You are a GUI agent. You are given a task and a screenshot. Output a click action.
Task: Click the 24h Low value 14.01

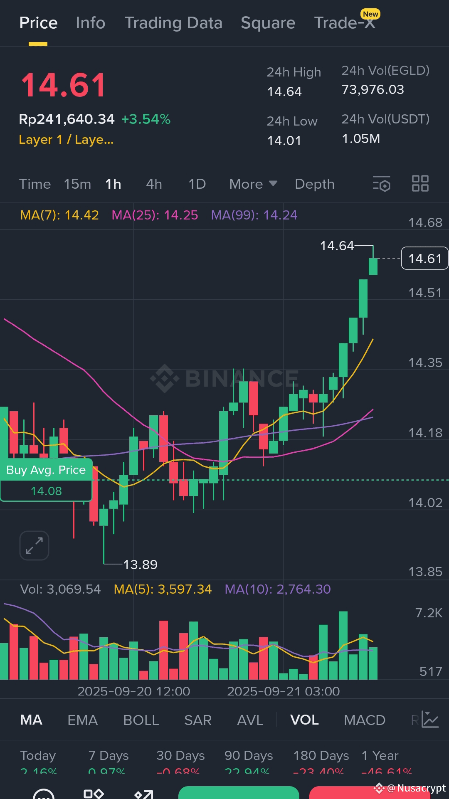coord(284,141)
